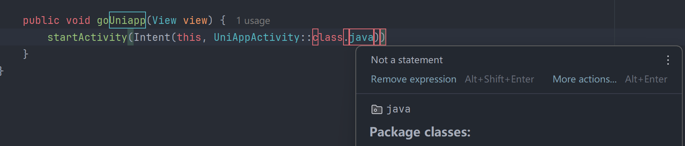Place the cursor on the goUniapp method name

(x=121, y=20)
